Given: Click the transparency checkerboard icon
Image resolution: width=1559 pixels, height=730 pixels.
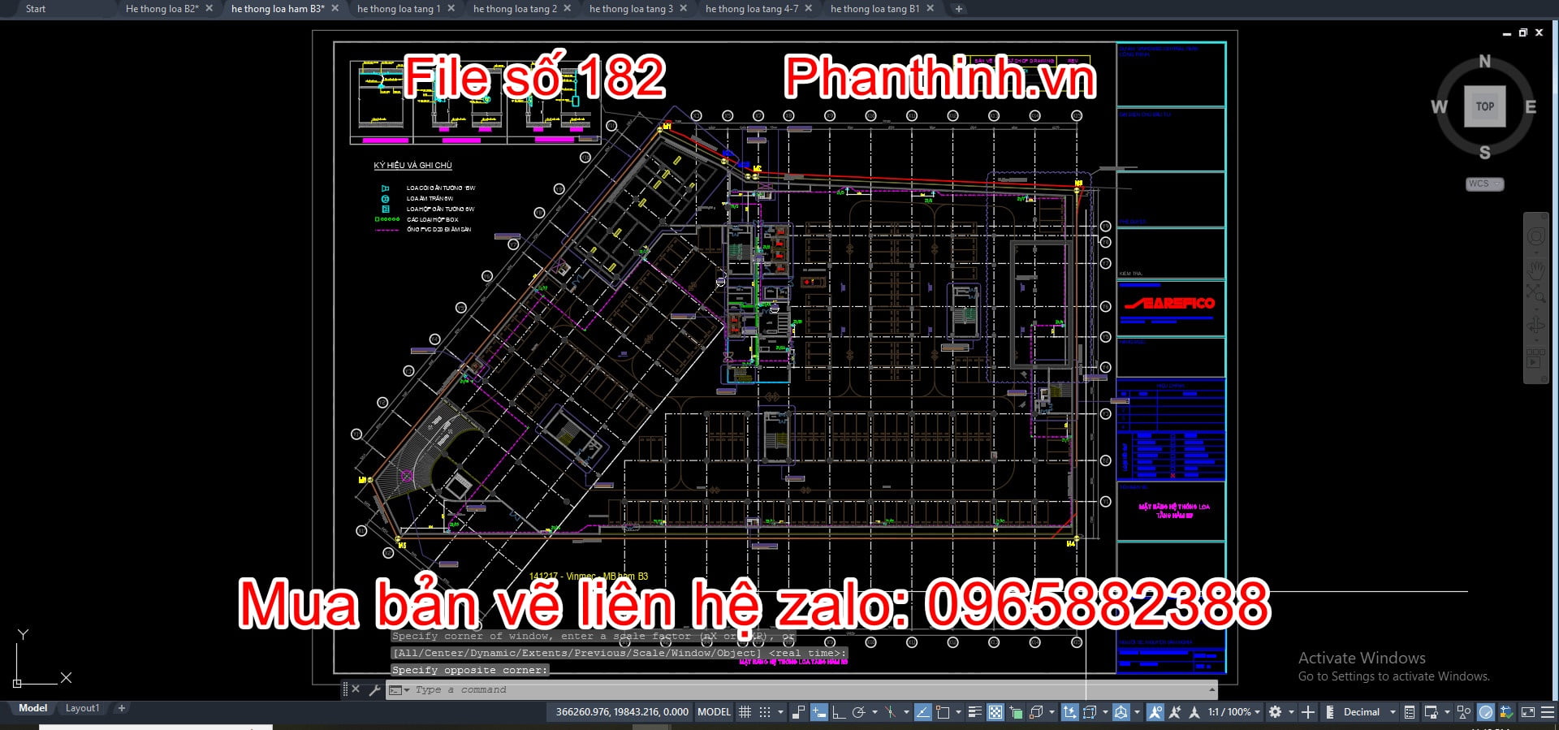Looking at the screenshot, I should [x=995, y=712].
